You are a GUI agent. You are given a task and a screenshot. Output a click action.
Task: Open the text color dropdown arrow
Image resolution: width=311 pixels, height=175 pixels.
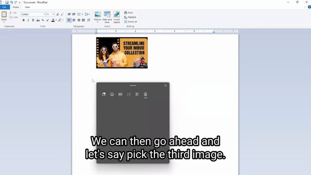(x=56, y=20)
